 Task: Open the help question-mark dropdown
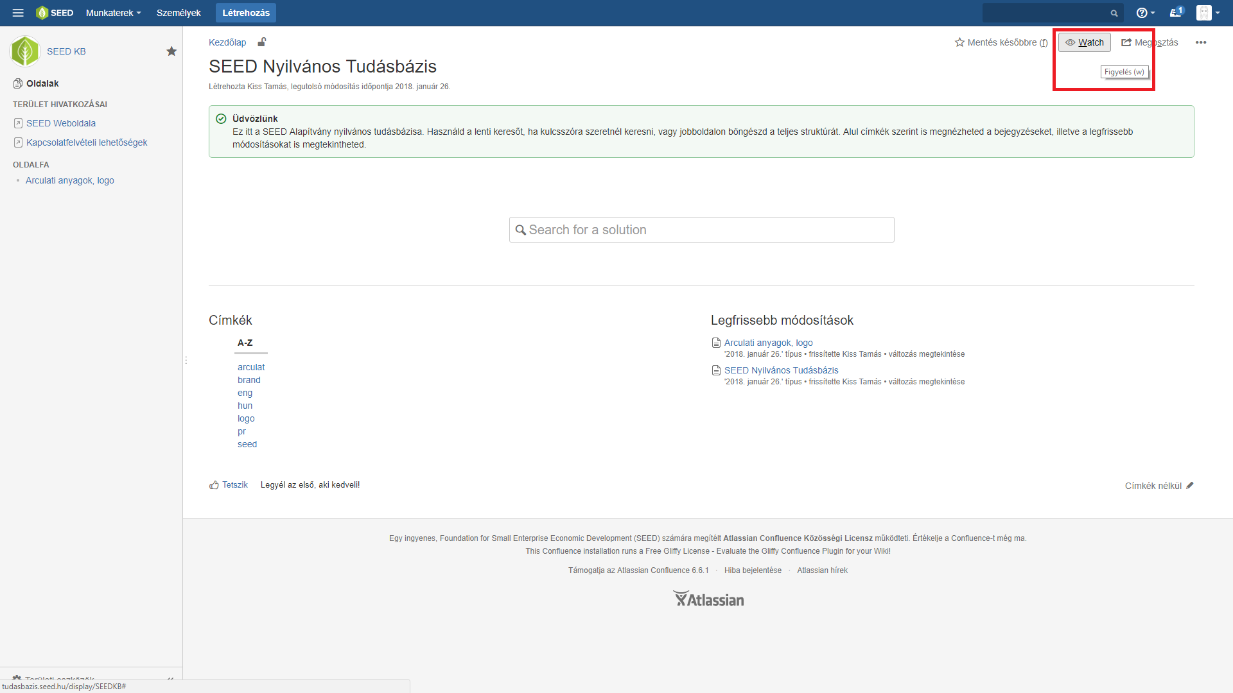[x=1145, y=13]
